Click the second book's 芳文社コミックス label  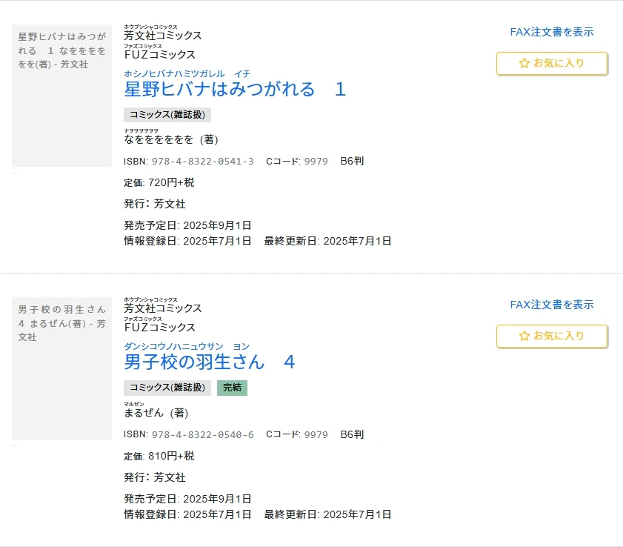click(x=163, y=308)
